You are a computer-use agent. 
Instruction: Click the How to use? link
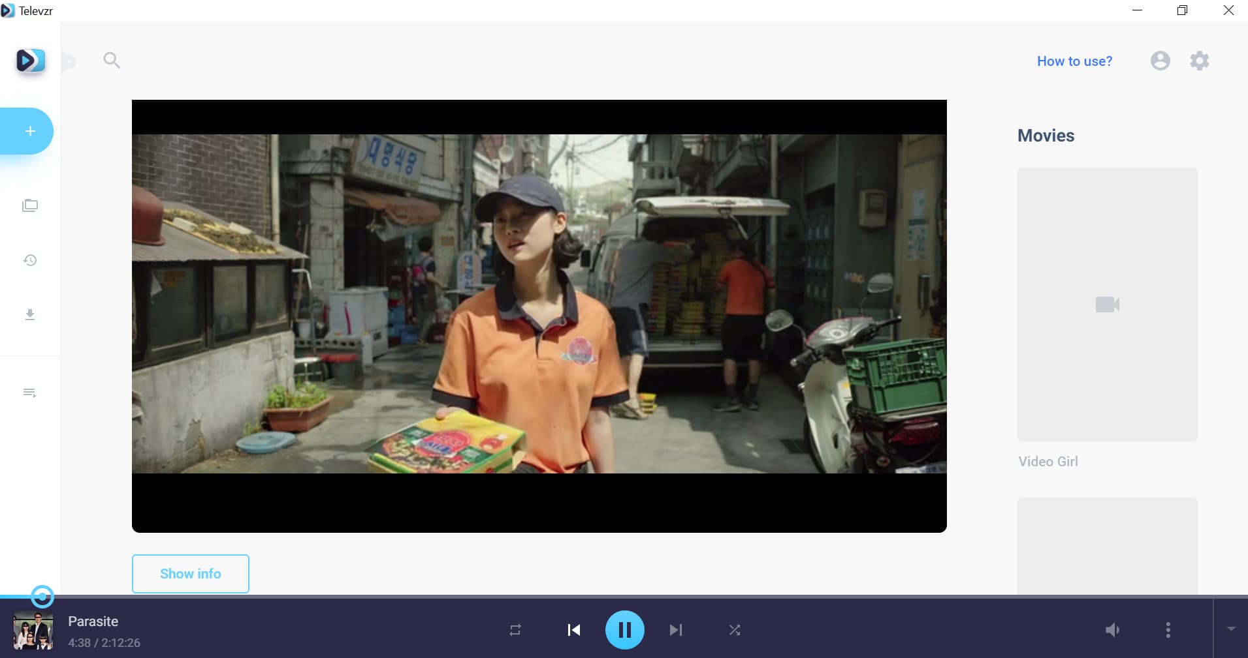tap(1074, 61)
